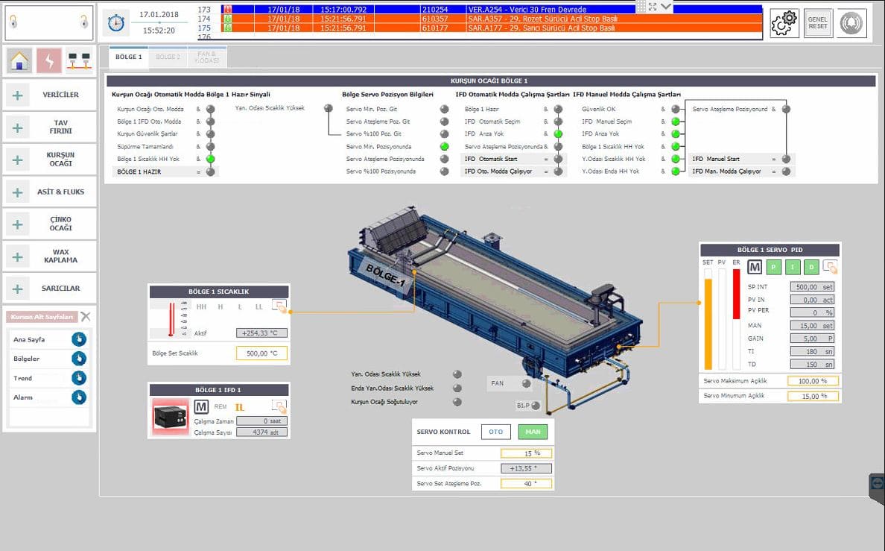
Task: Open the settings gears icon
Action: coord(784,24)
